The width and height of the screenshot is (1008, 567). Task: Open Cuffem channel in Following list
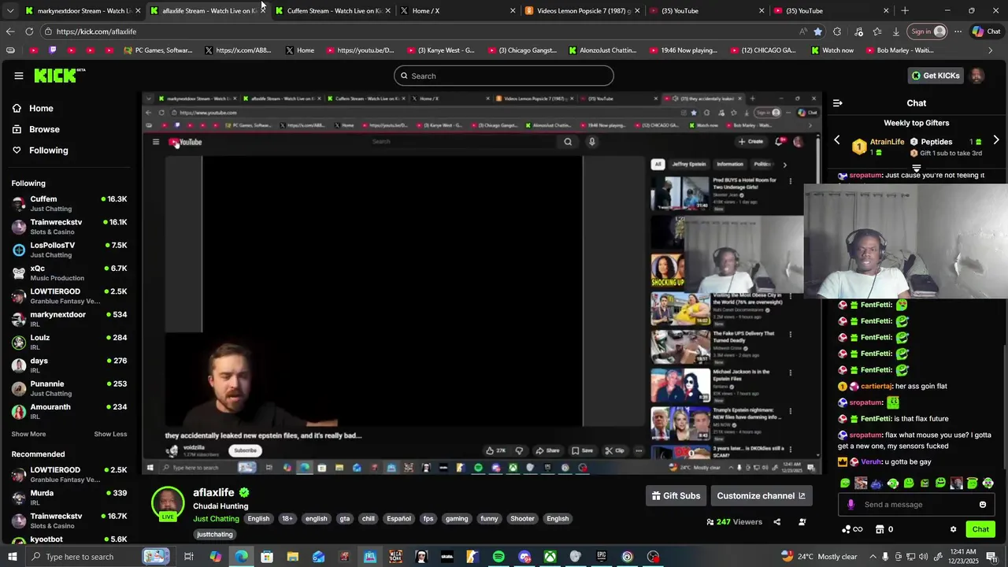point(69,203)
